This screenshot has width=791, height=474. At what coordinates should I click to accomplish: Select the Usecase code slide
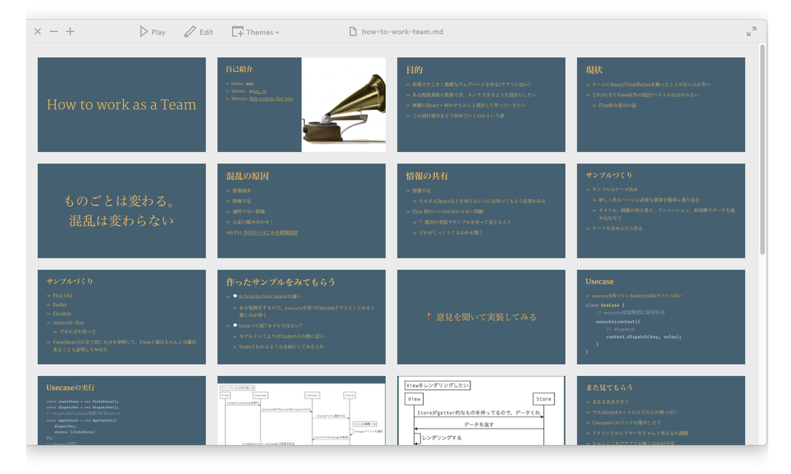661,317
